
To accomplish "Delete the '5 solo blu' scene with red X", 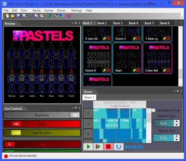I will 108,38.
